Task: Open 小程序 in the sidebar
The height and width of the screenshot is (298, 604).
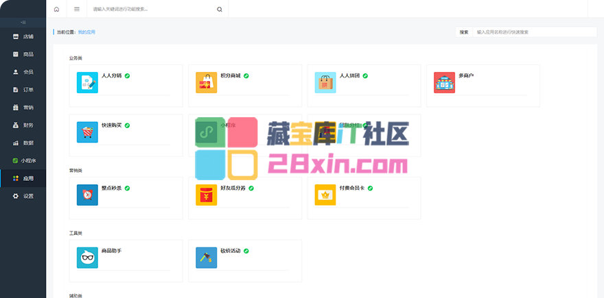Action: coord(23,160)
